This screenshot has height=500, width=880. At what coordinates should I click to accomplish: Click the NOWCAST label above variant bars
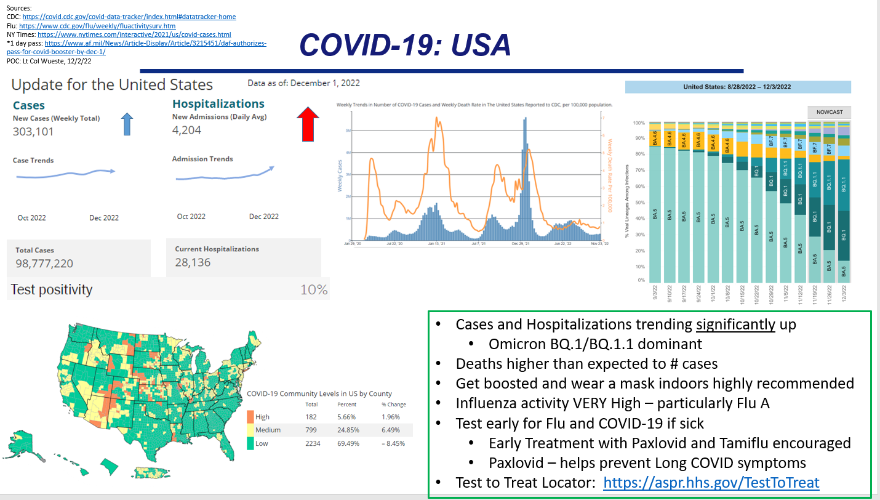(x=830, y=112)
